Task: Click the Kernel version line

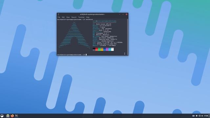Action: pyautogui.click(x=102, y=26)
